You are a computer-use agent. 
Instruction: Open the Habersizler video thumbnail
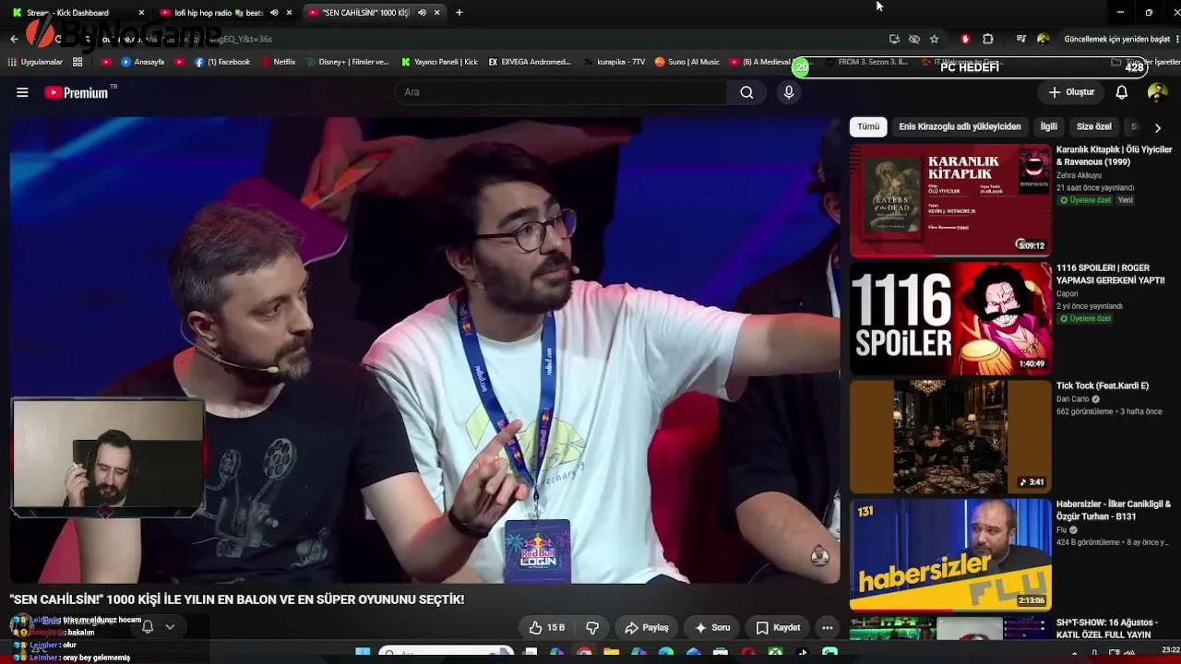950,554
